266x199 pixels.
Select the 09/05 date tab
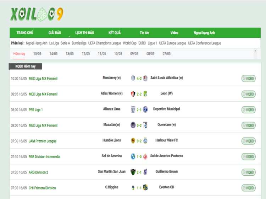tap(134, 54)
